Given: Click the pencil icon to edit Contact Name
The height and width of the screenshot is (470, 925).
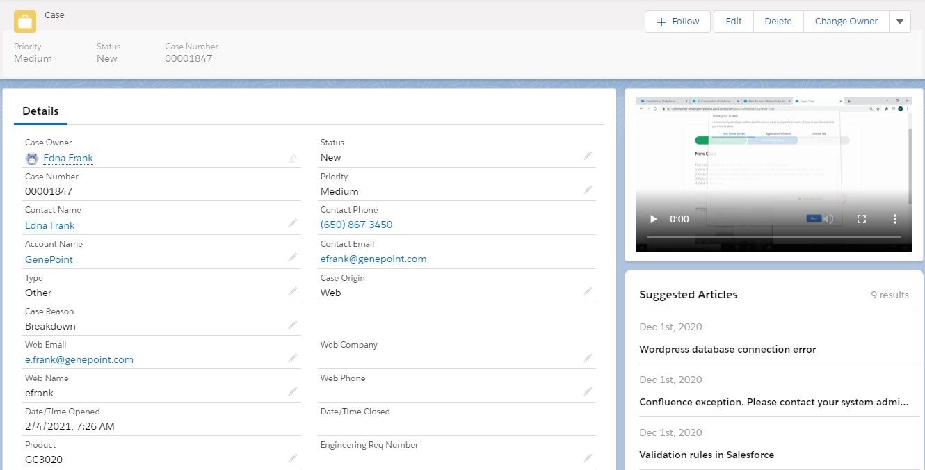Looking at the screenshot, I should pos(293,224).
